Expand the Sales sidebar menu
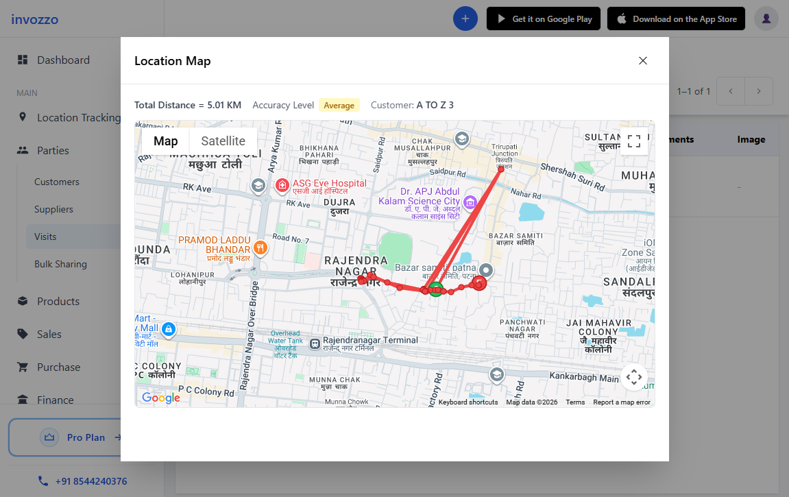The image size is (789, 497). (x=49, y=335)
